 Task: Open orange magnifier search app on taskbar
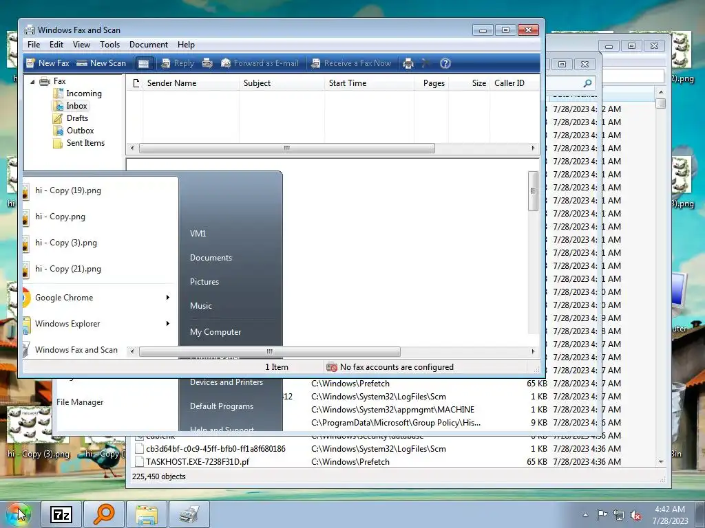(104, 514)
